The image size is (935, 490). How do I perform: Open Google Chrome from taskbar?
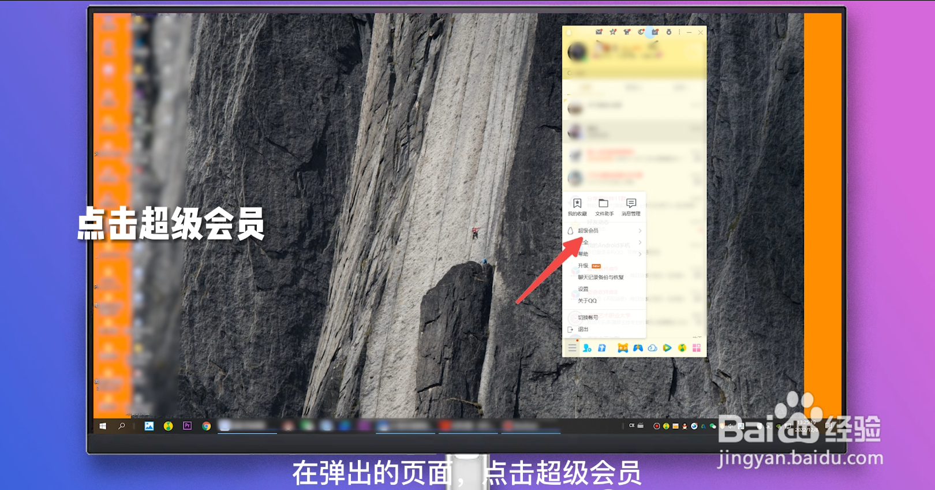point(206,426)
